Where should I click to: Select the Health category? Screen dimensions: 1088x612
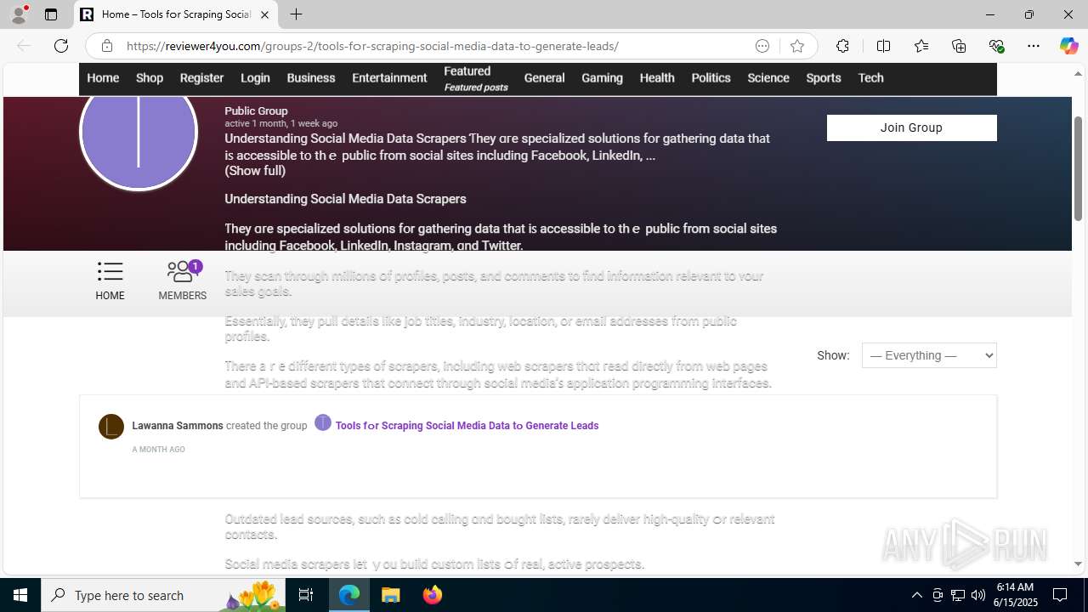tap(657, 77)
